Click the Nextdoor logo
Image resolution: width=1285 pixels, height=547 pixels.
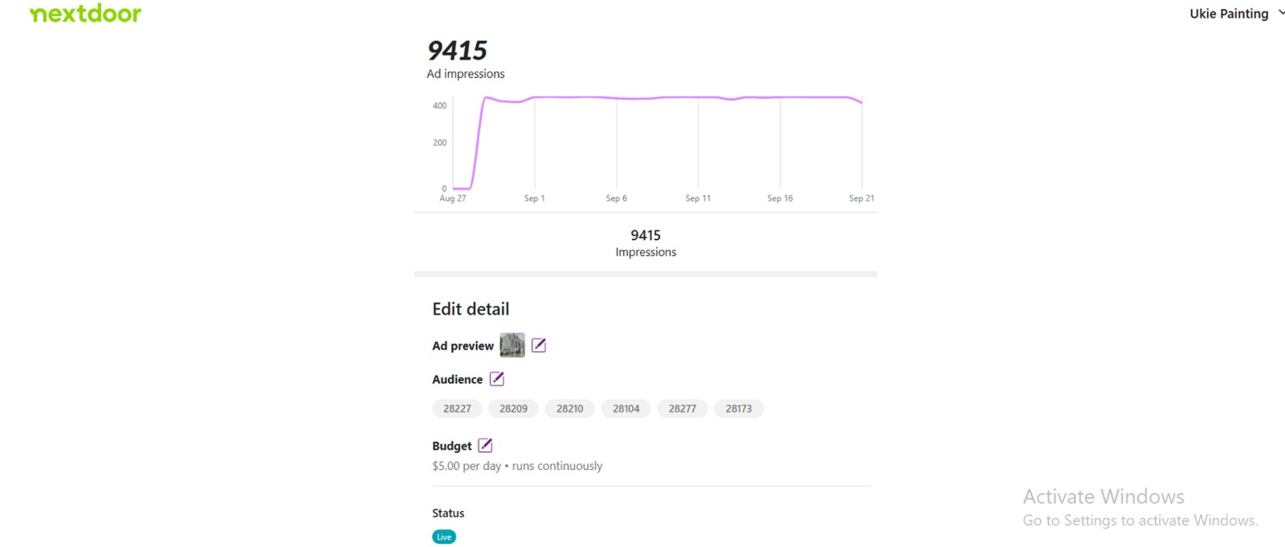pyautogui.click(x=85, y=14)
